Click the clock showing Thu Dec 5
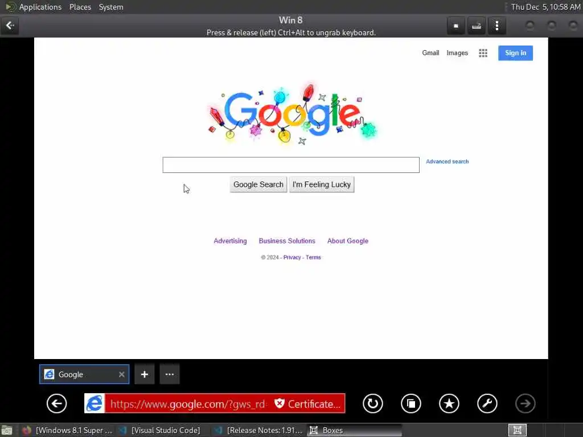583x437 pixels. 545,7
